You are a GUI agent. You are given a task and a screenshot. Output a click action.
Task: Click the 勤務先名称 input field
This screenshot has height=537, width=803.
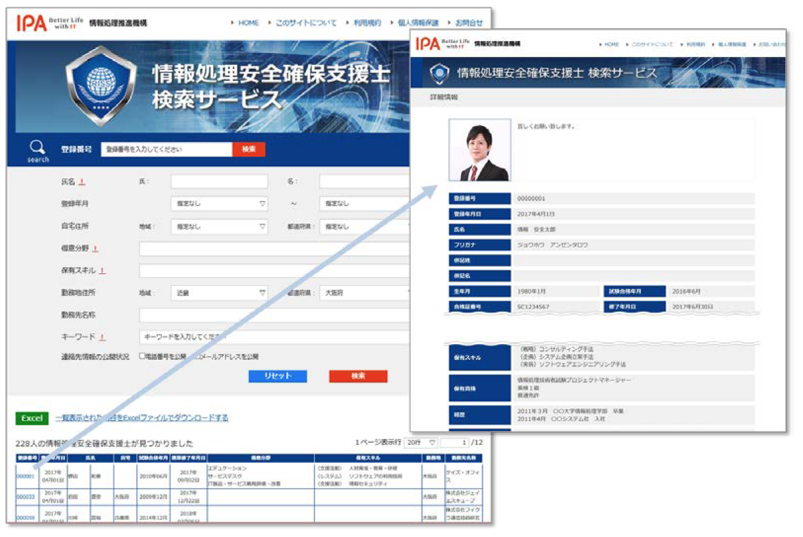275,316
